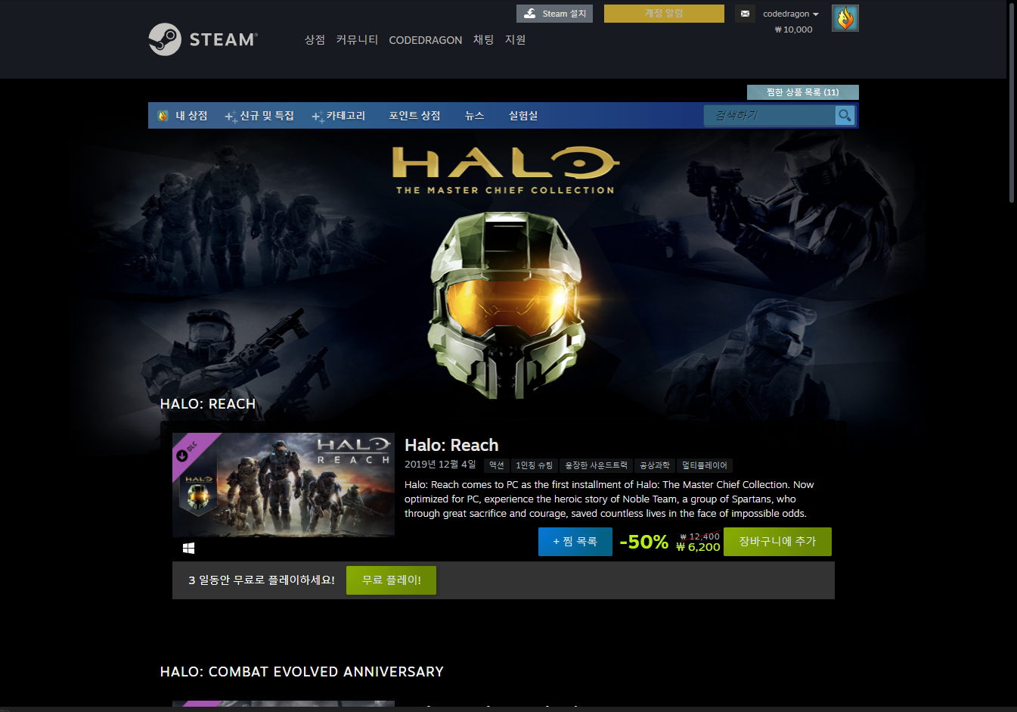Click the -50% discount label
The height and width of the screenshot is (712, 1017).
[643, 542]
